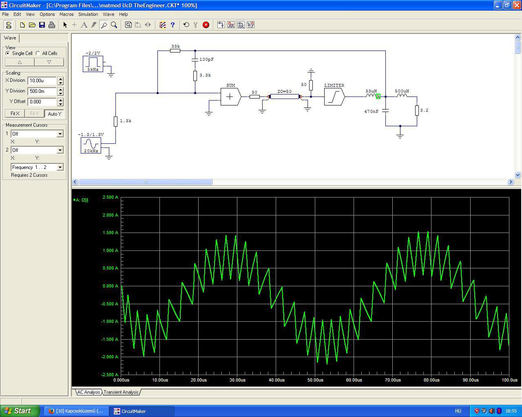
Task: Click the Fit X button
Action: tap(15, 114)
